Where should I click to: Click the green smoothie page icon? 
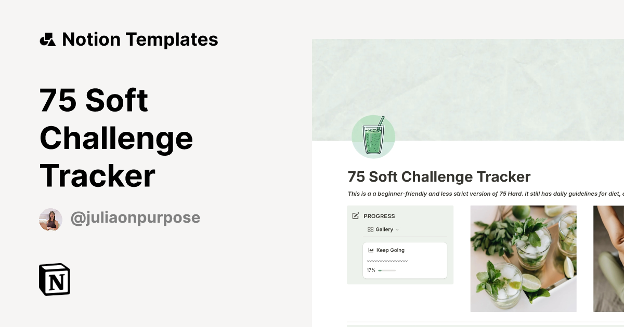point(373,137)
